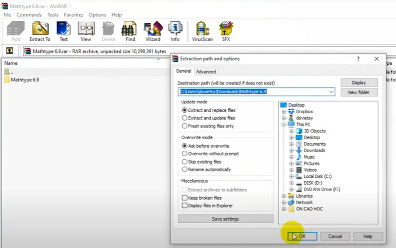The width and height of the screenshot is (396, 248).
Task: Select Skip existing files option
Action: tap(185, 162)
